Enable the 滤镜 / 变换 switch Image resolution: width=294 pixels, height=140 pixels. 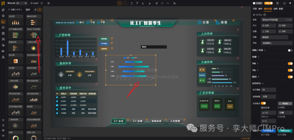pos(290,50)
